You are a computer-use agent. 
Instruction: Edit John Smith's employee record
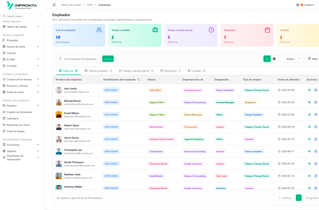[316, 90]
